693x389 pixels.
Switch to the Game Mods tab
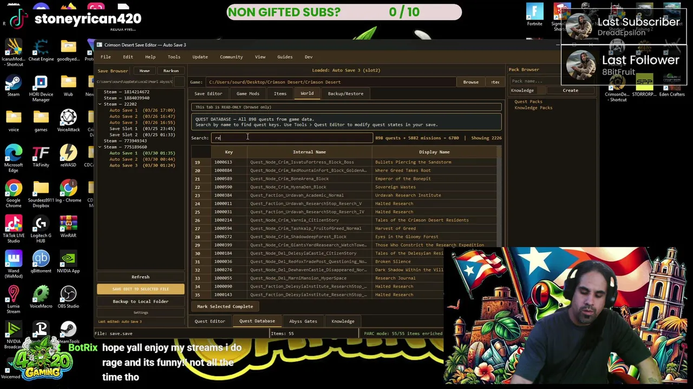pyautogui.click(x=248, y=93)
